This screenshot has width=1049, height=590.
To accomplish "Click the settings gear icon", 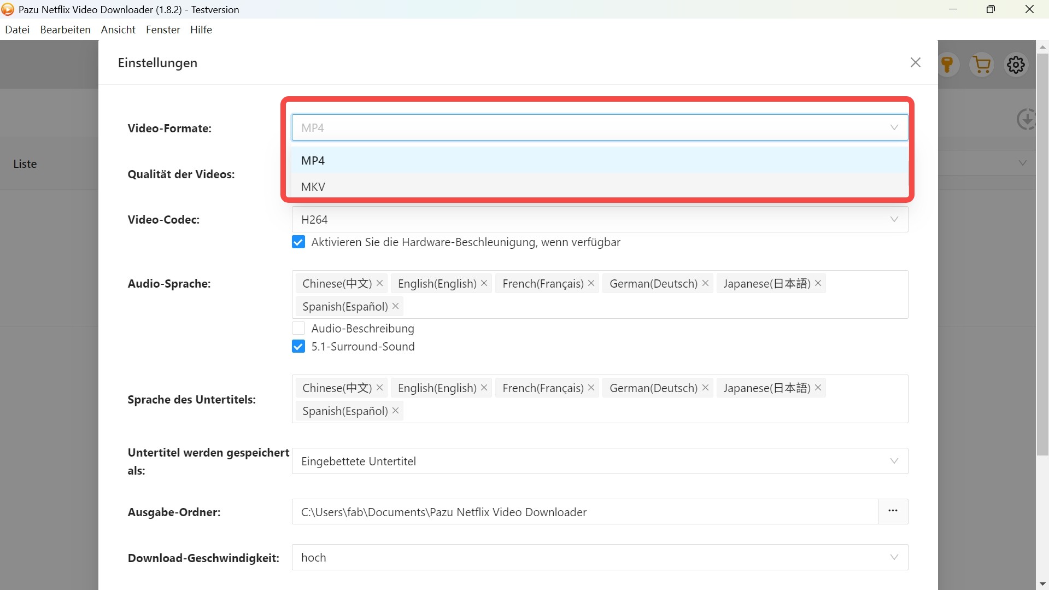I will tap(1016, 65).
